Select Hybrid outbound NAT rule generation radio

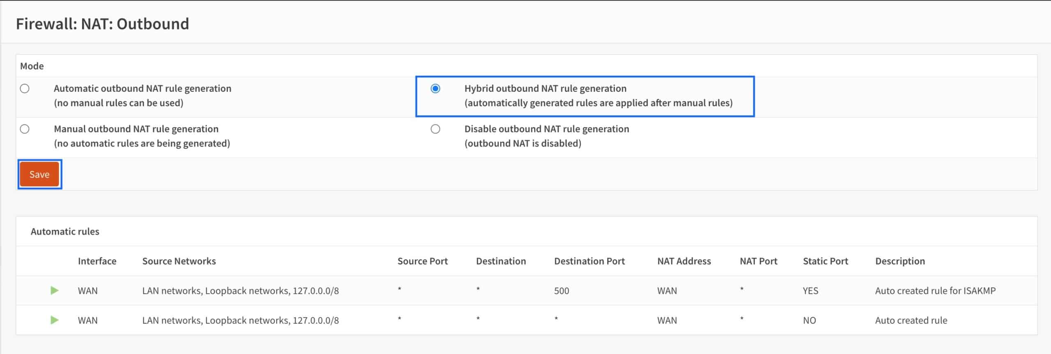(435, 89)
